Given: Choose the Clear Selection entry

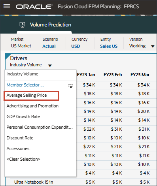Looking at the screenshot, I should (23, 159).
